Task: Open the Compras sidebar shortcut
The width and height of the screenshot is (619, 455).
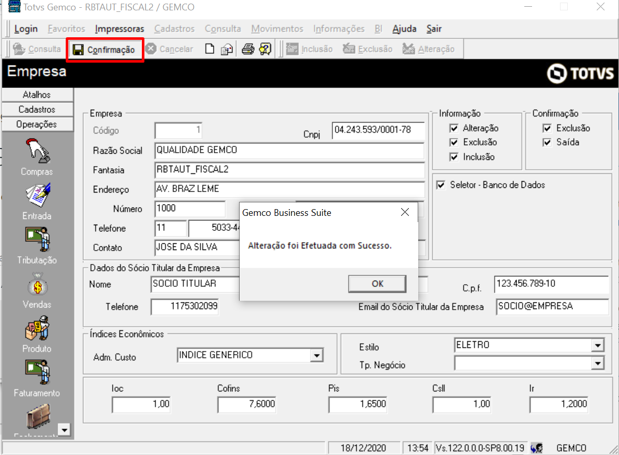Action: 37,157
